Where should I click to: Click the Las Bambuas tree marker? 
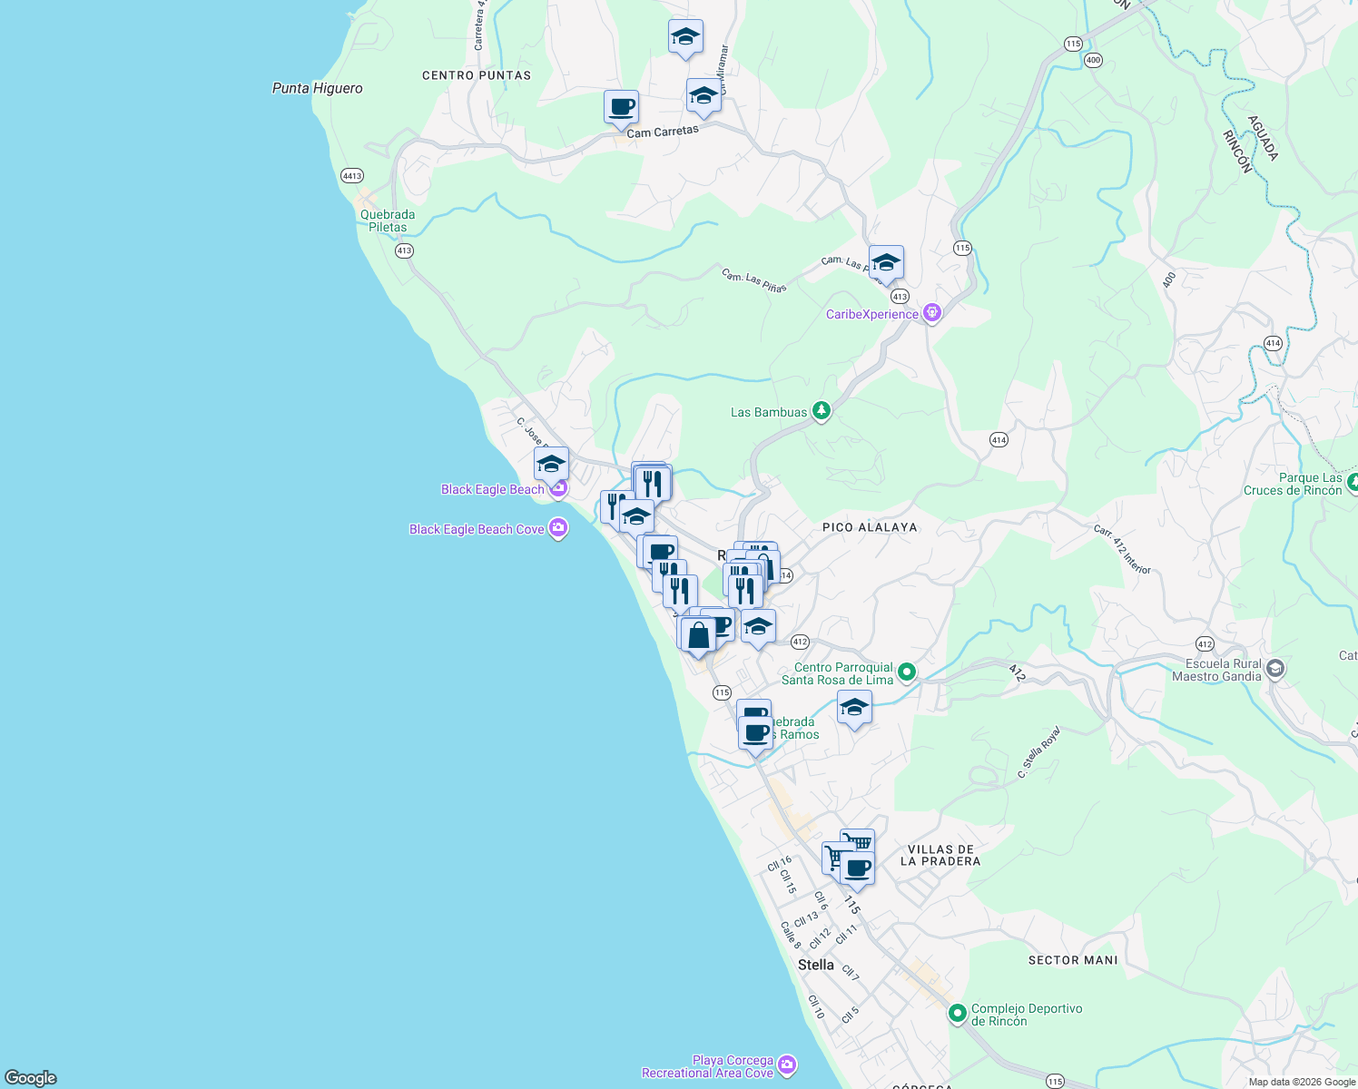820,410
